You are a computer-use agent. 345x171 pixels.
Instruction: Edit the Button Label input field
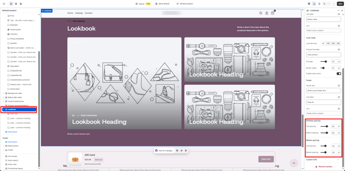[x=323, y=19]
